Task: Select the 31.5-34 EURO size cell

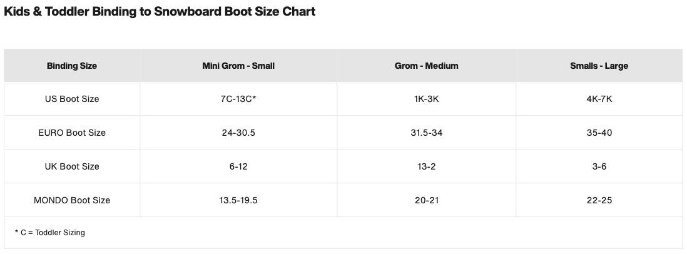Action: click(x=427, y=133)
